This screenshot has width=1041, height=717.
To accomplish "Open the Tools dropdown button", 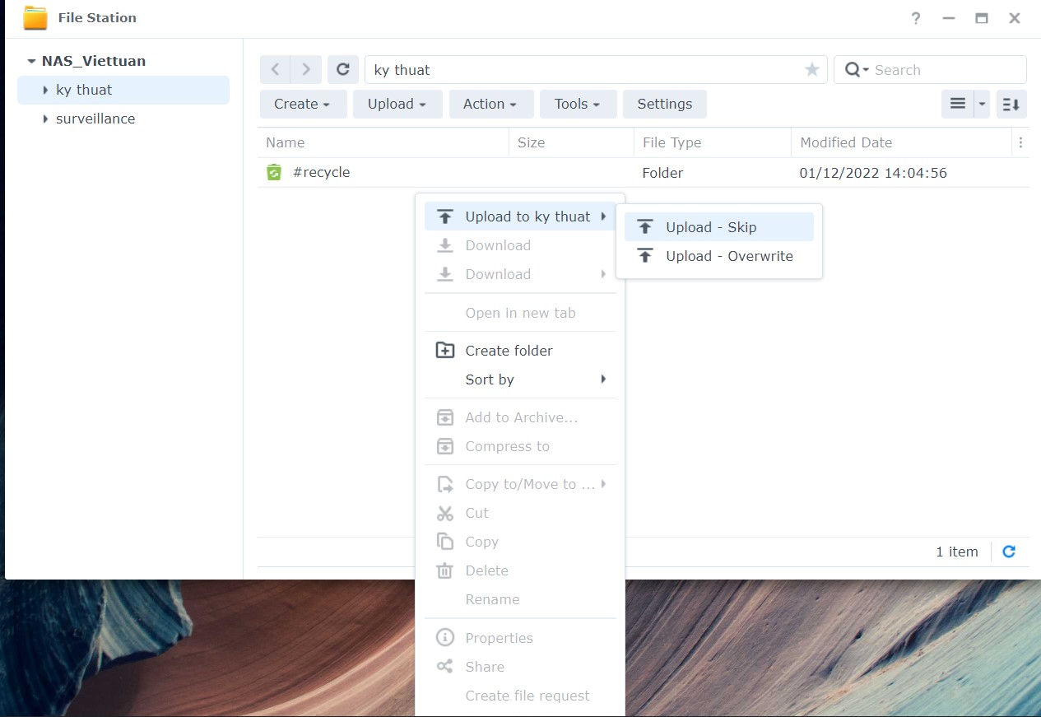I will tap(578, 104).
